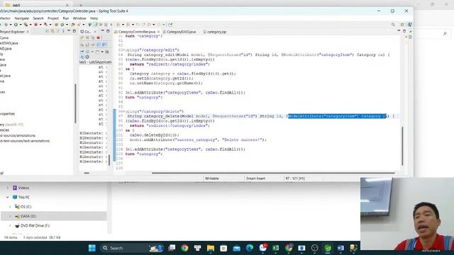The width and height of the screenshot is (454, 255).
Task: Click the cursor position 97 : 121 status
Action: (x=295, y=178)
